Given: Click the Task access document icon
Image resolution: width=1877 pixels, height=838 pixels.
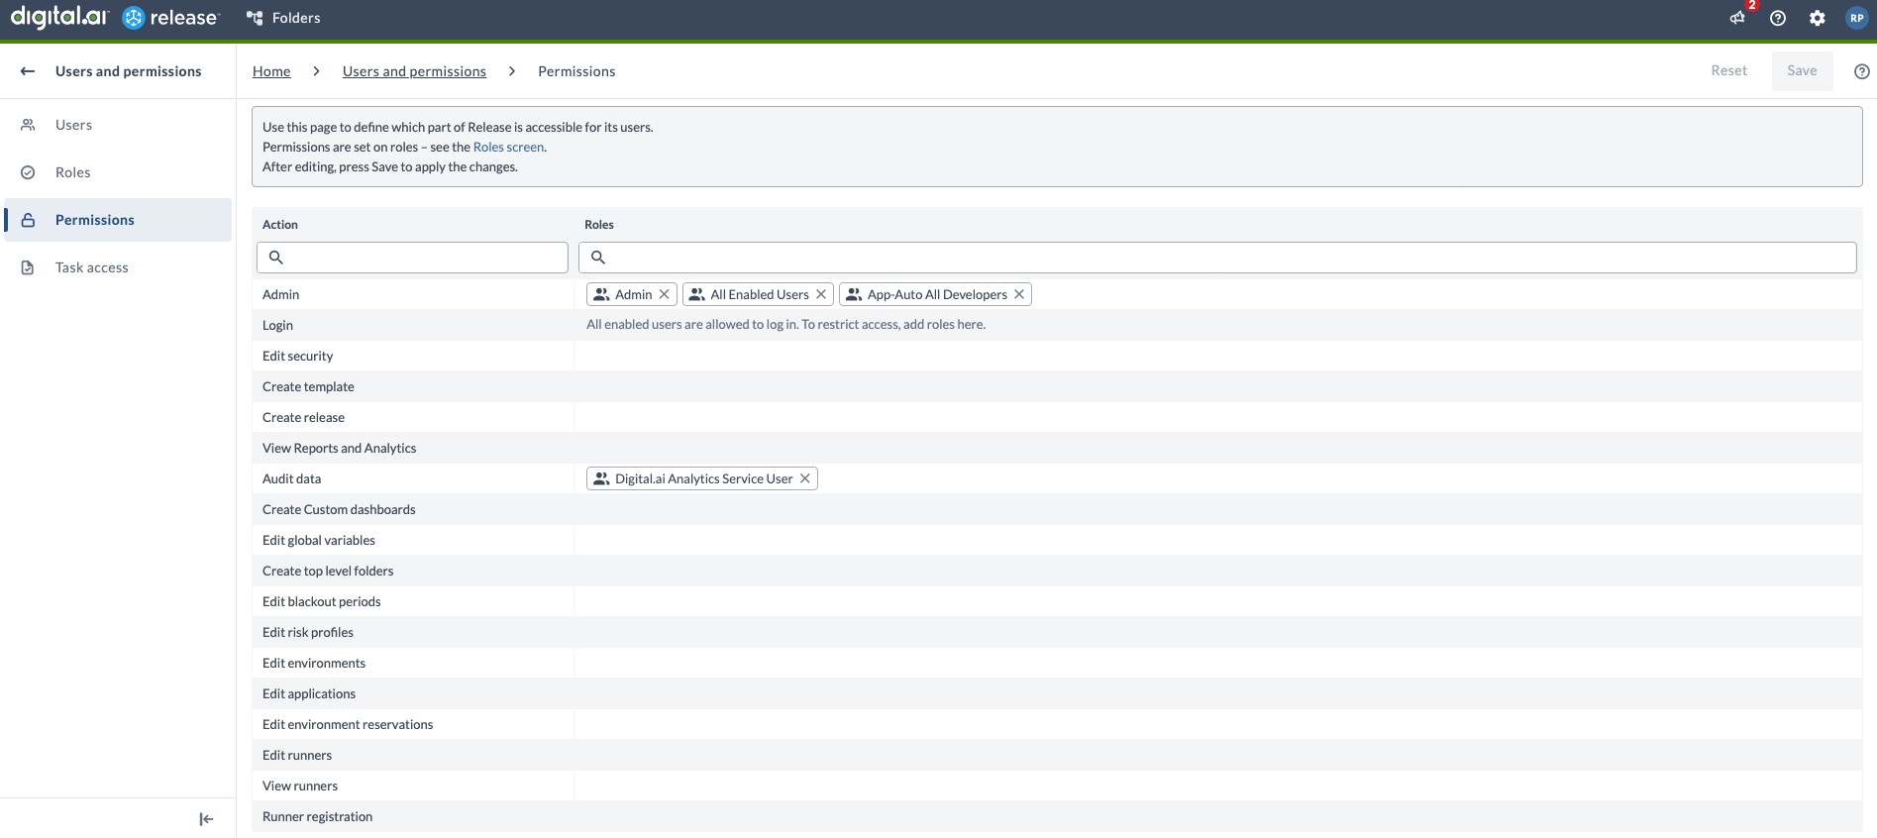Looking at the screenshot, I should pos(28,267).
